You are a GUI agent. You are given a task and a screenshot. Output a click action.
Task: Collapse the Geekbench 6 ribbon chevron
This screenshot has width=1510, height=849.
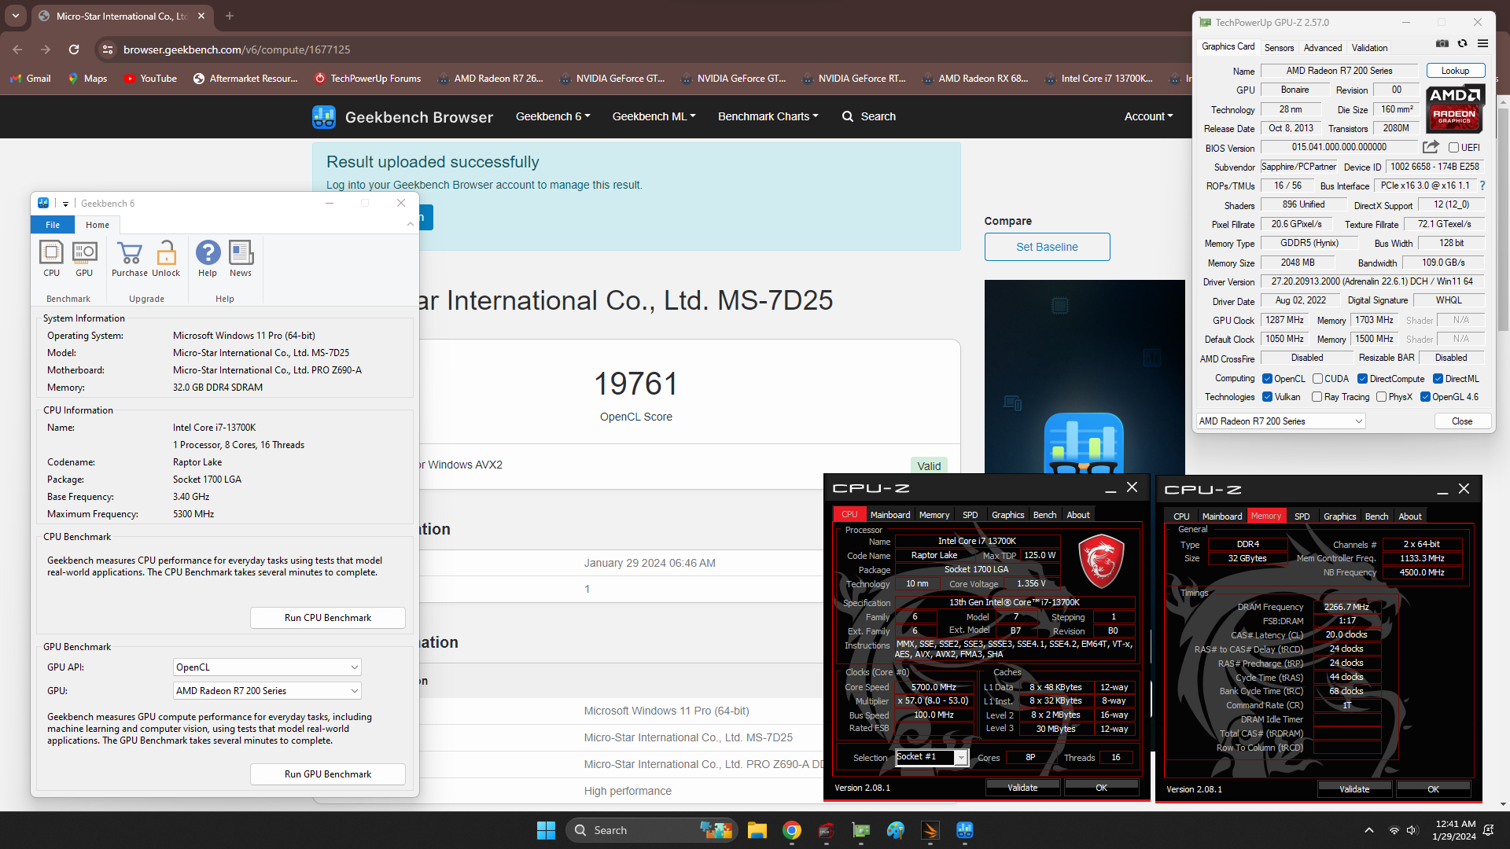(411, 225)
